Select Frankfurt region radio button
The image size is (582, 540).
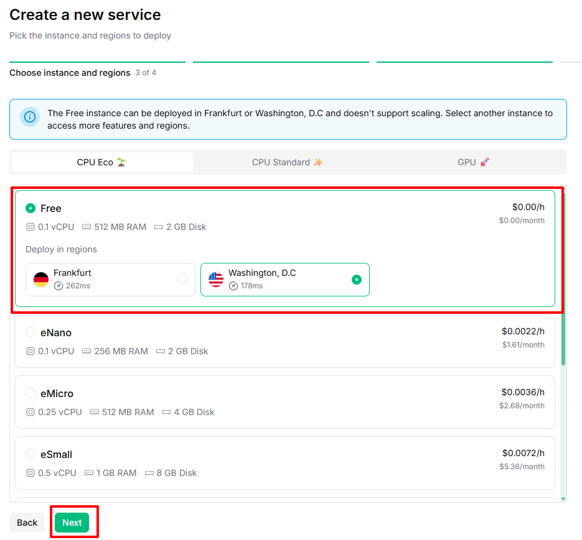[182, 280]
